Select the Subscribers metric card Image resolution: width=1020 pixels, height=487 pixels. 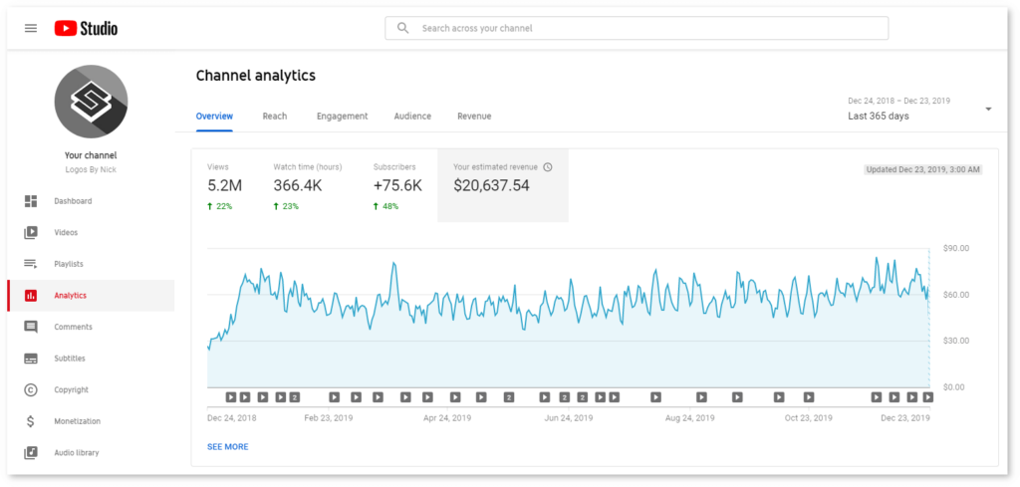click(x=397, y=185)
